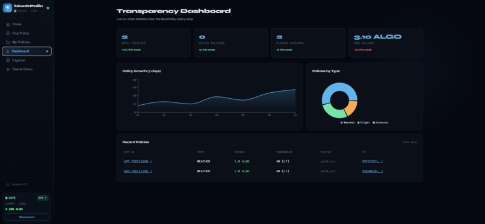Click the Disaster legend entry
The width and height of the screenshot is (485, 224).
pyautogui.click(x=381, y=123)
